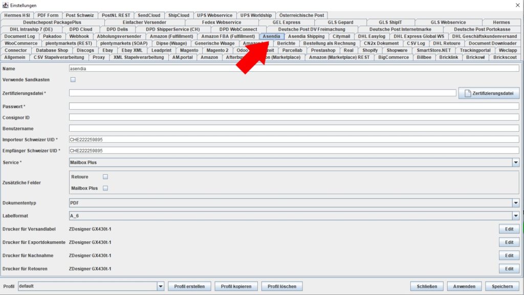Open the Einfacher Versender tab

tap(144, 23)
